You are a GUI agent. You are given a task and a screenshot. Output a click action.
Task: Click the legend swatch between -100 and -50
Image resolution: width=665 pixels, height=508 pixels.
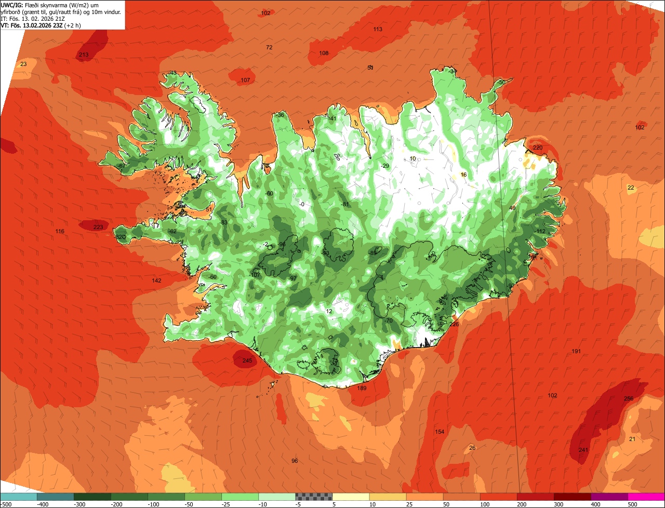pyautogui.click(x=166, y=497)
